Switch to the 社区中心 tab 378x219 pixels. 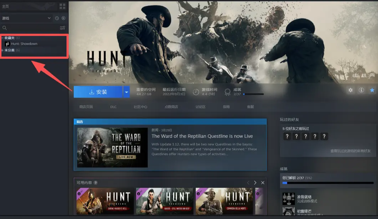141,107
